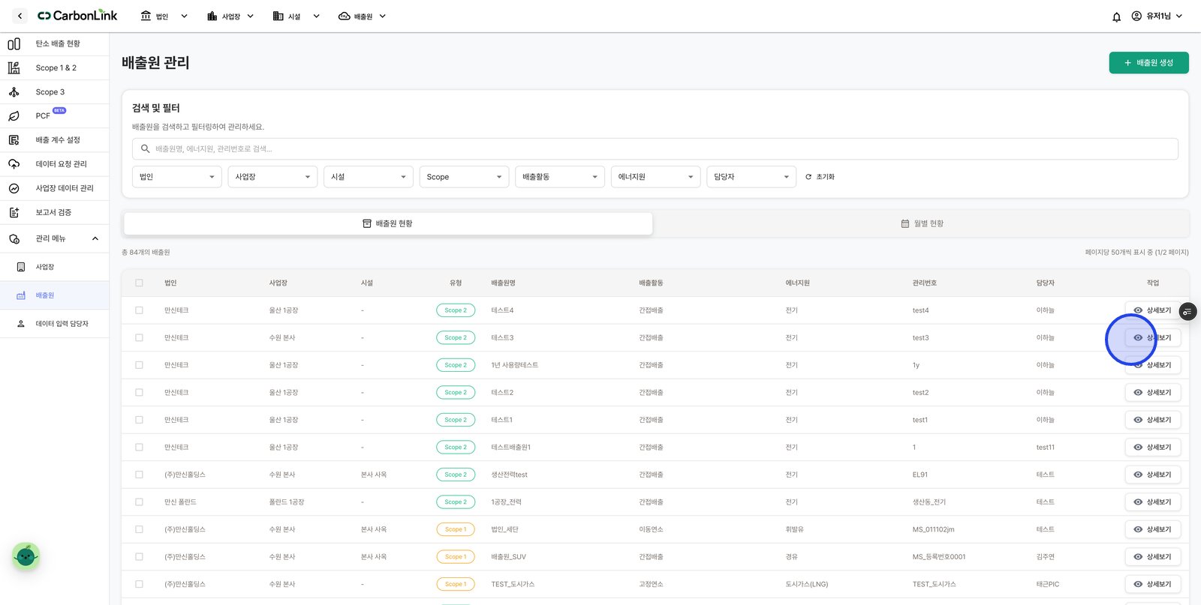Go back with the top-left arrow
Screen dimensions: 1201x605
20,16
